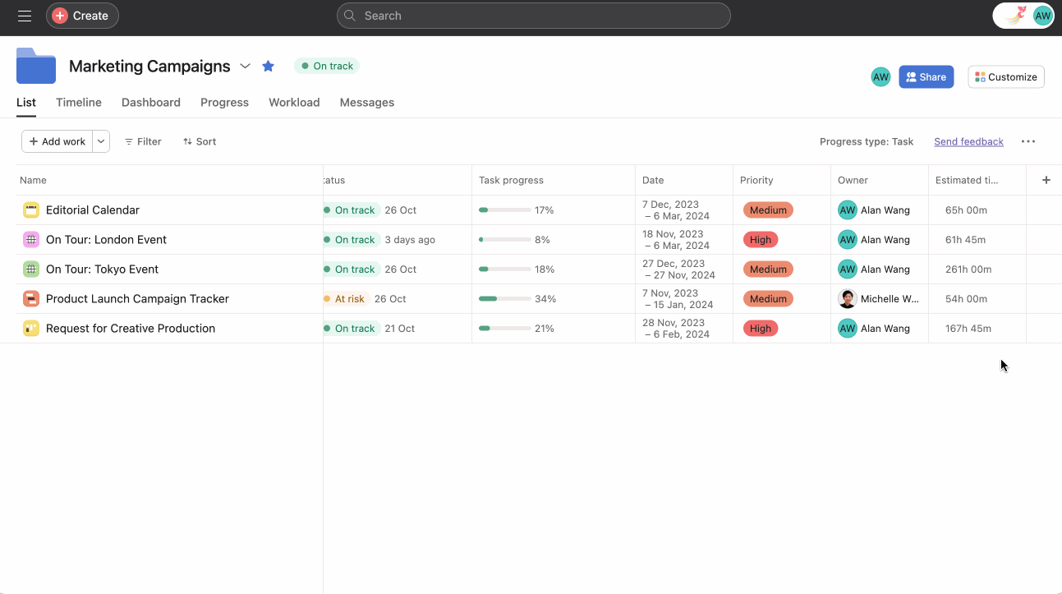The height and width of the screenshot is (594, 1062).
Task: Expand the Add work dropdown arrow
Action: [101, 141]
